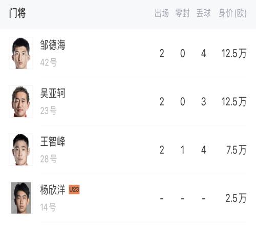
Task: Click 杨欣洋's 2.5万 market value
Action: coord(236,198)
